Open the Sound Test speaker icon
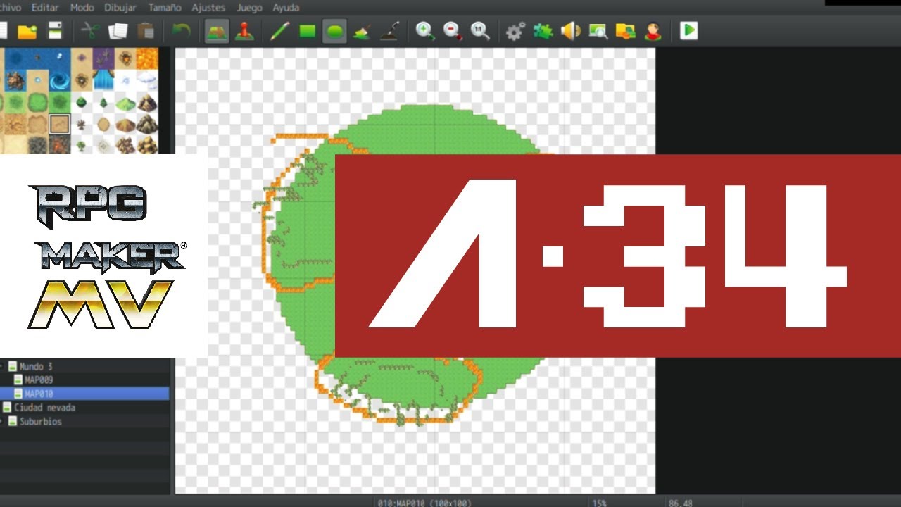Image resolution: width=901 pixels, height=507 pixels. point(570,31)
